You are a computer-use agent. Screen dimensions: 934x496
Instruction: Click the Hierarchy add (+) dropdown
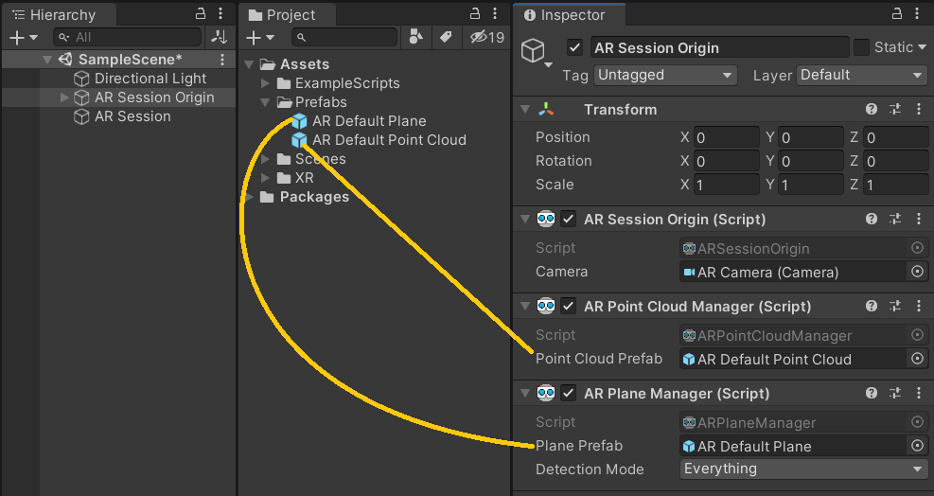[24, 38]
